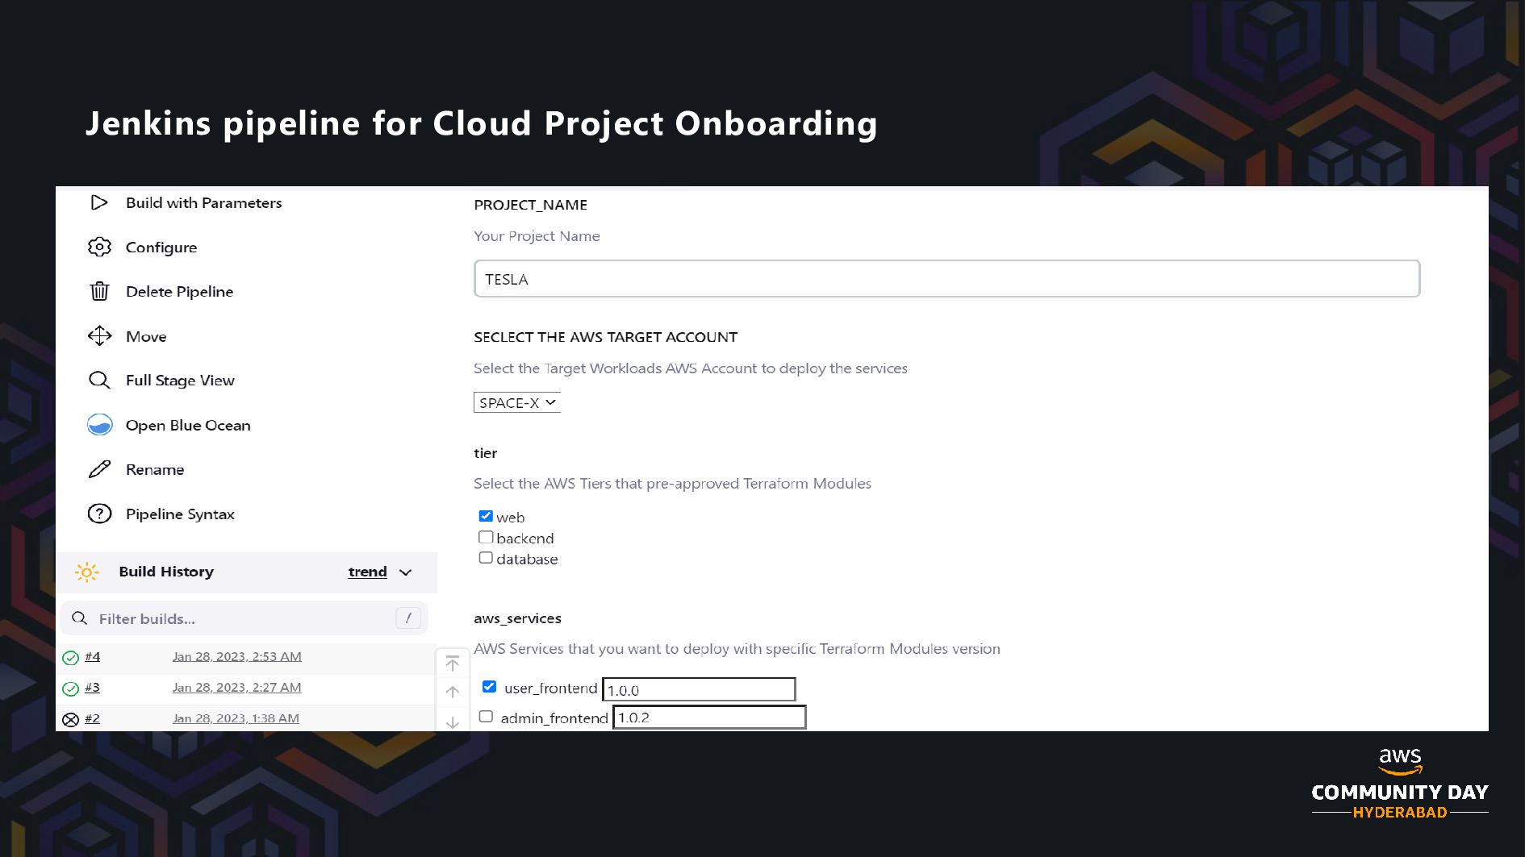This screenshot has height=857, width=1525.
Task: Select the Move menu item
Action: tap(146, 336)
